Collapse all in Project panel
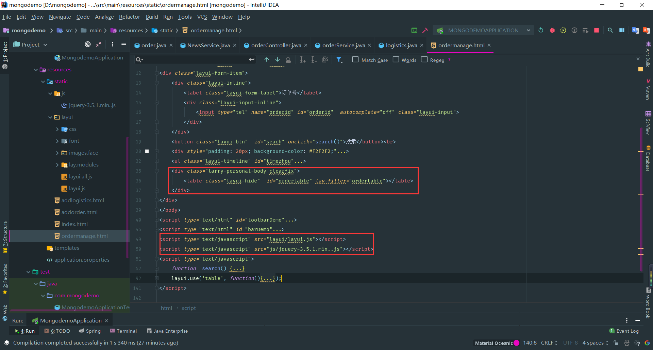 pyautogui.click(x=99, y=44)
